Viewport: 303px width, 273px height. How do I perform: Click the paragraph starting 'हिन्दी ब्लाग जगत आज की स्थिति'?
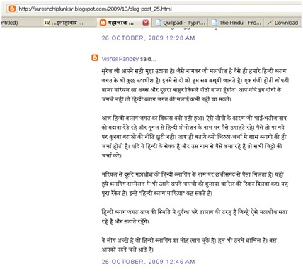[195, 216]
